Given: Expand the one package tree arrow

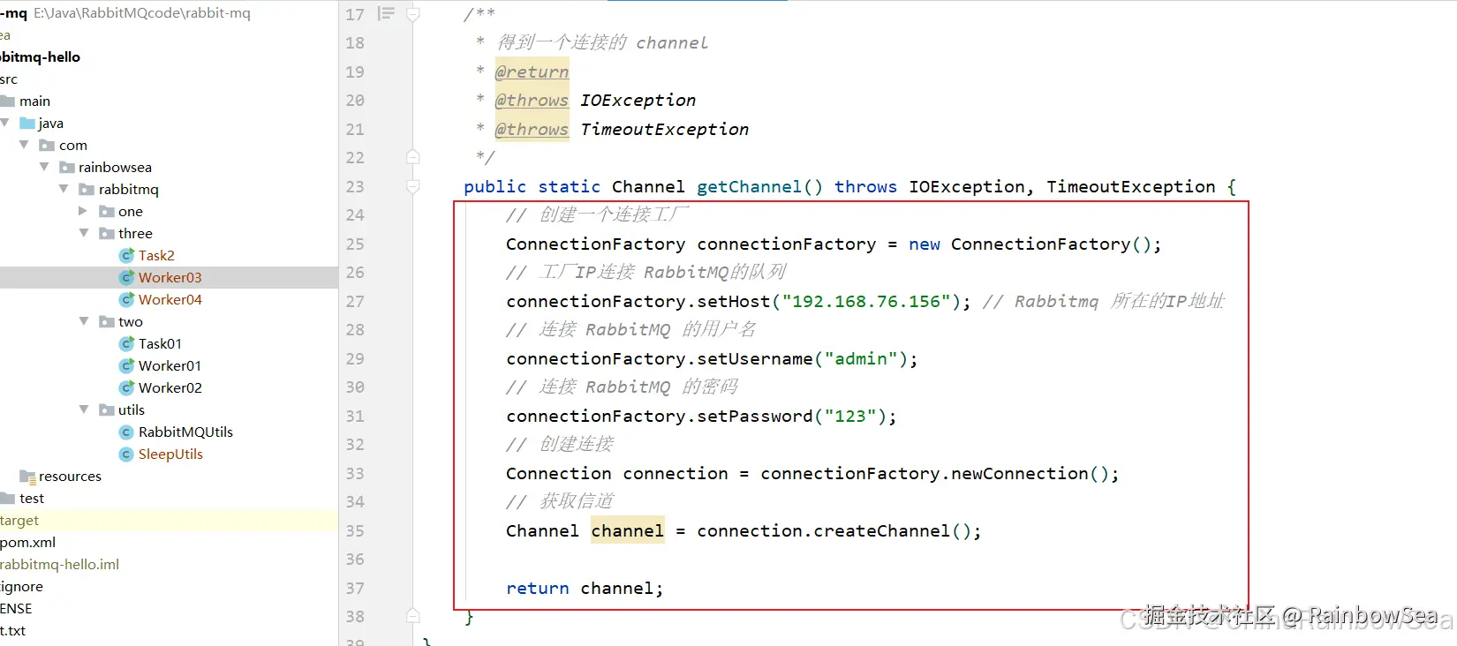Looking at the screenshot, I should [83, 210].
